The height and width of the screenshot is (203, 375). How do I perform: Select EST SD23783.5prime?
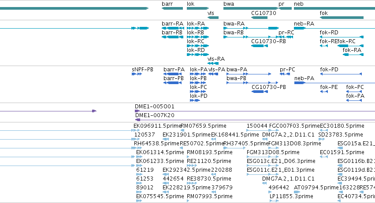pos(341,135)
